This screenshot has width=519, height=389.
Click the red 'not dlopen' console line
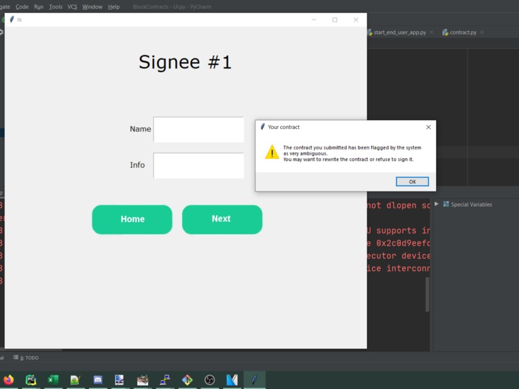(x=399, y=206)
